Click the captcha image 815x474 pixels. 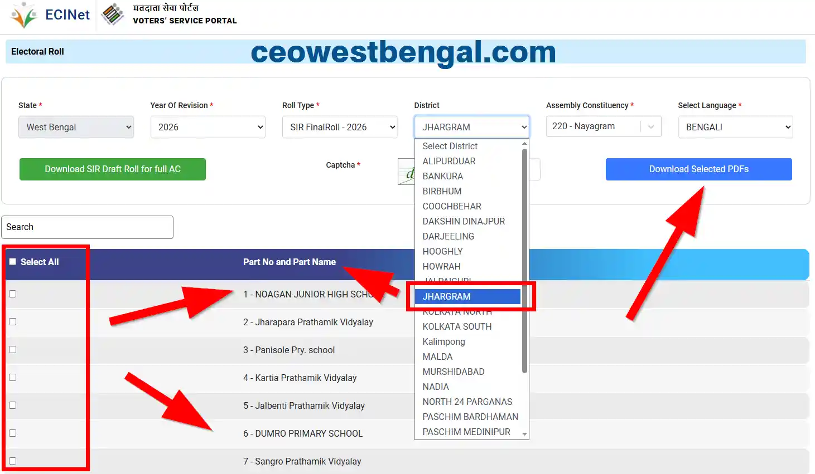[406, 172]
